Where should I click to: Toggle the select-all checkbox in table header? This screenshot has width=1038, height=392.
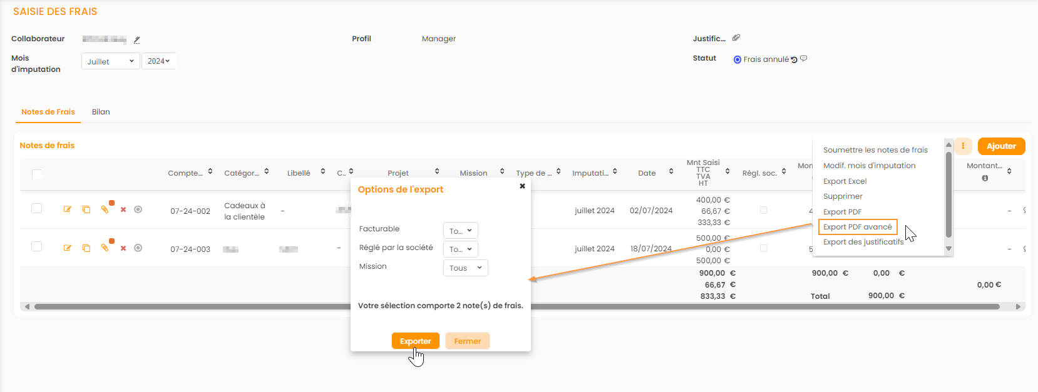coord(37,174)
